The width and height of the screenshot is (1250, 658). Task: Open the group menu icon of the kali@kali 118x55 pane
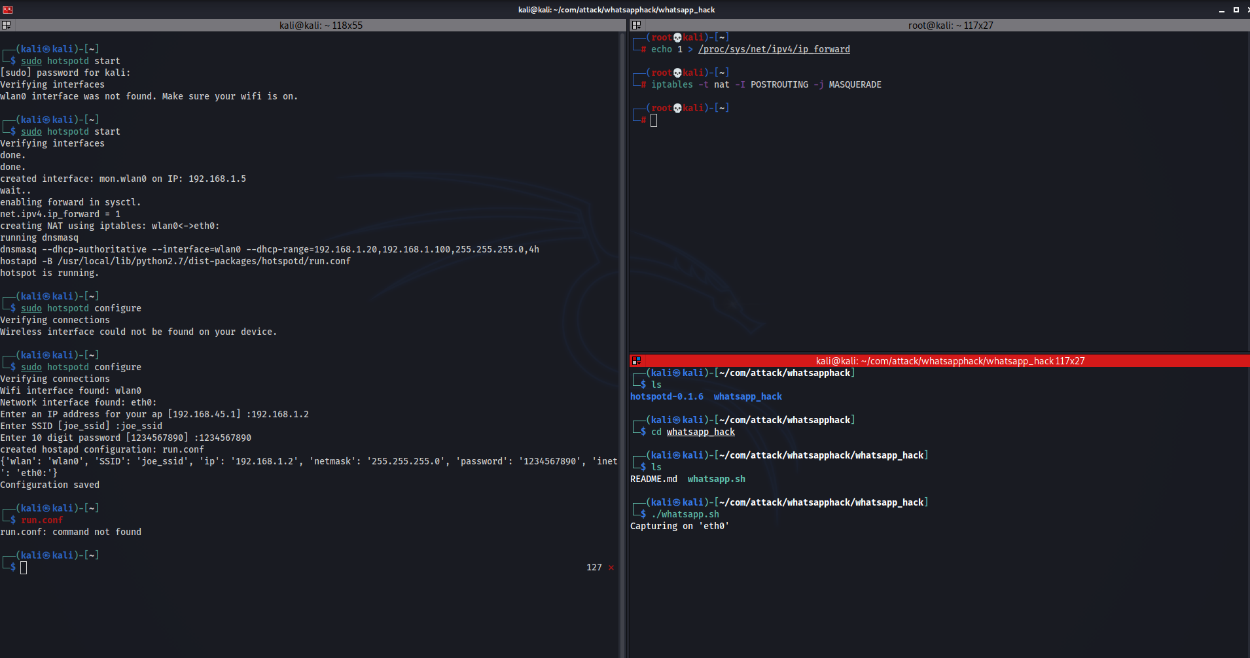coord(6,25)
